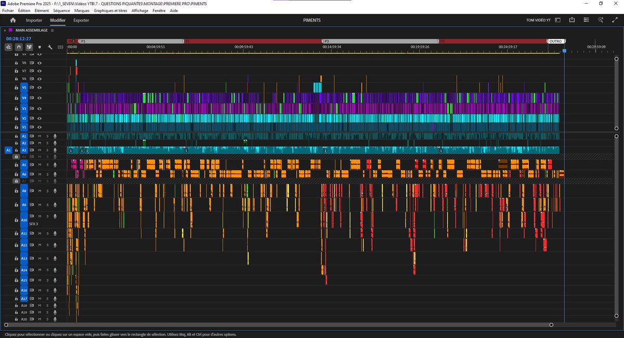Open the Affichage menu
The image size is (624, 338).
(x=140, y=10)
